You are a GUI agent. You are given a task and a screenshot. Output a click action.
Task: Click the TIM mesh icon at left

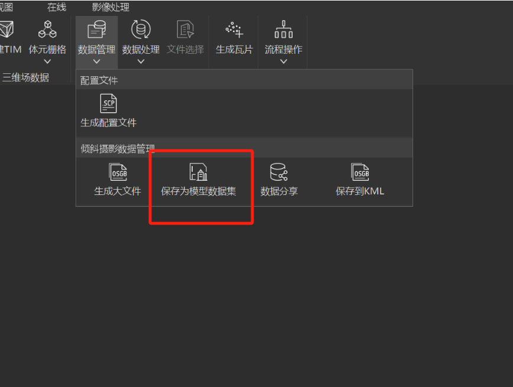pyautogui.click(x=7, y=29)
